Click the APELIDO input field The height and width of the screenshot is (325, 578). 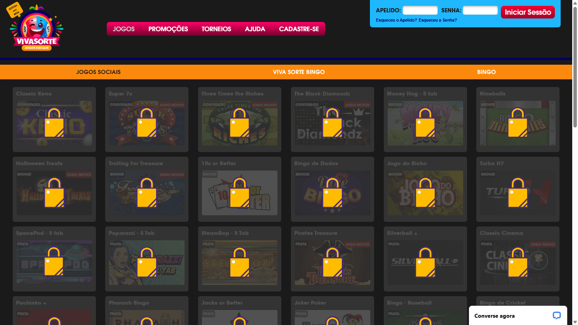(420, 10)
